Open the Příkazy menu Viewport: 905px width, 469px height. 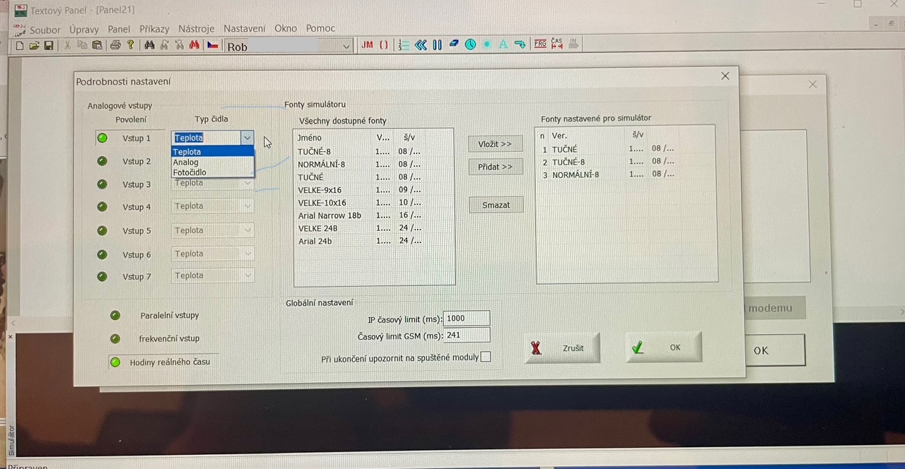154,29
